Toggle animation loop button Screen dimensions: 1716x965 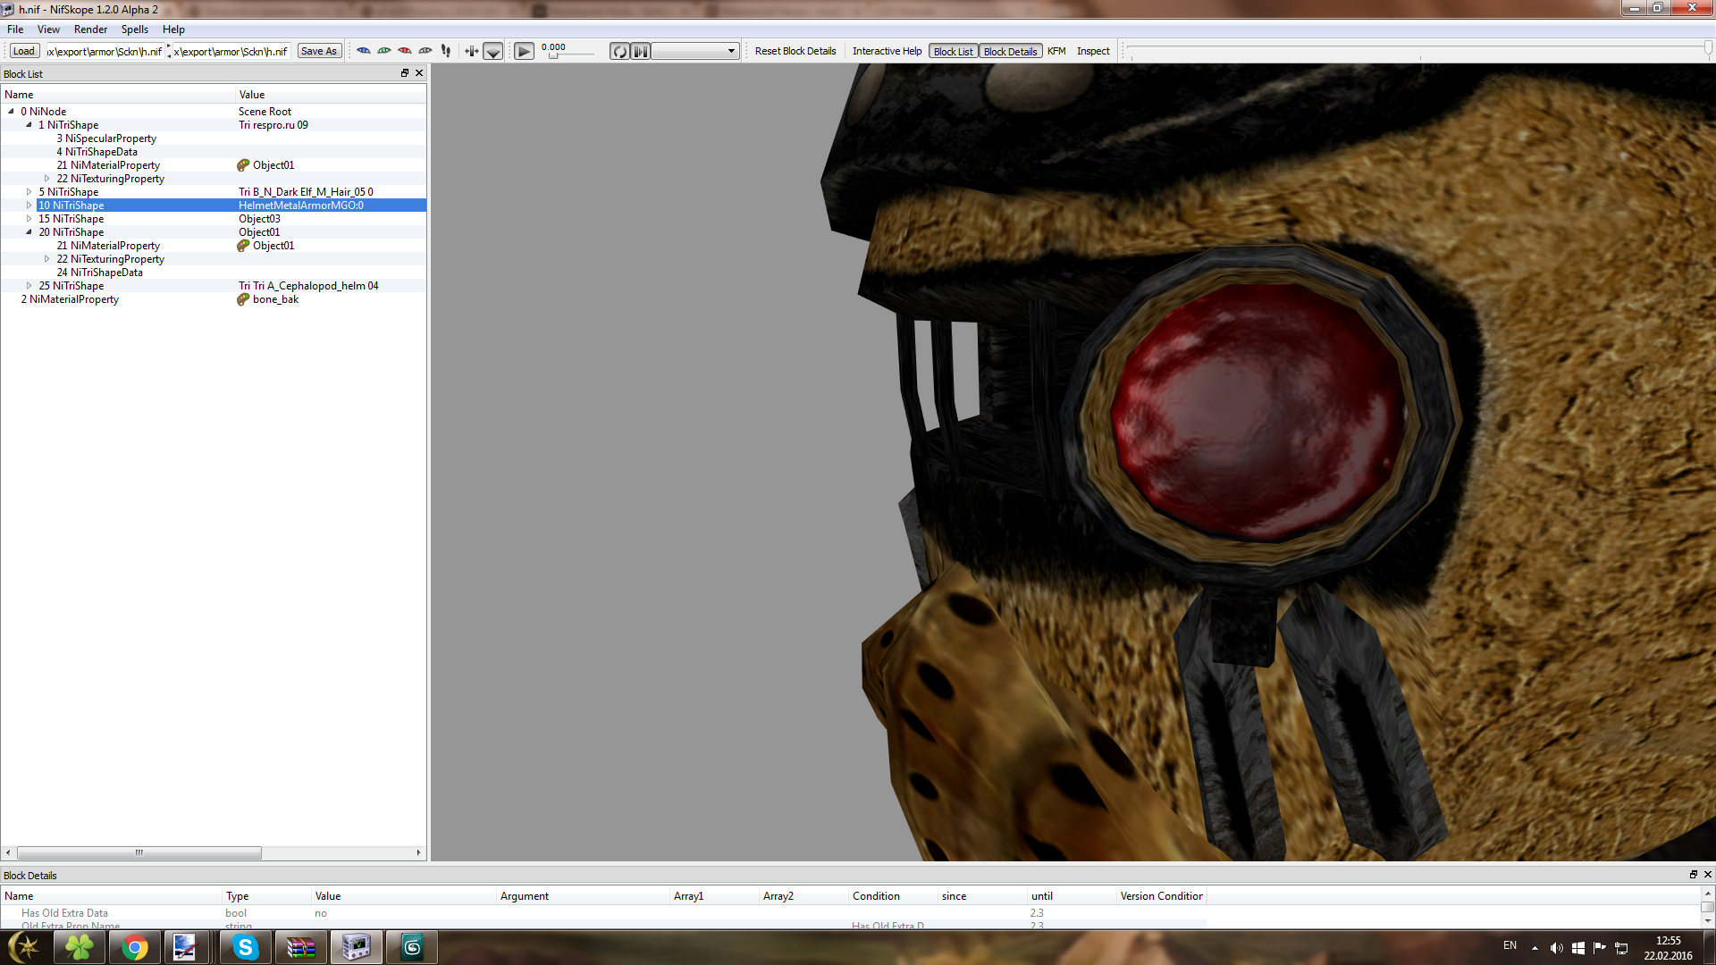tap(620, 51)
